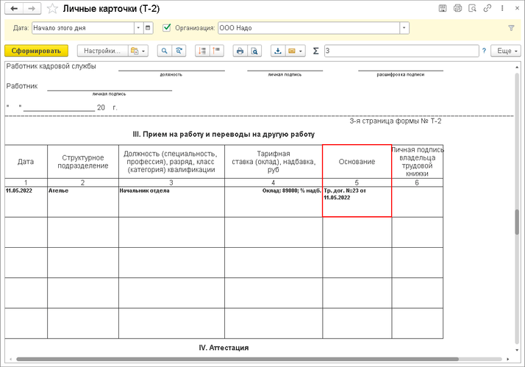This screenshot has width=525, height=367.
Task: Click the Настройки... button
Action: pos(101,51)
